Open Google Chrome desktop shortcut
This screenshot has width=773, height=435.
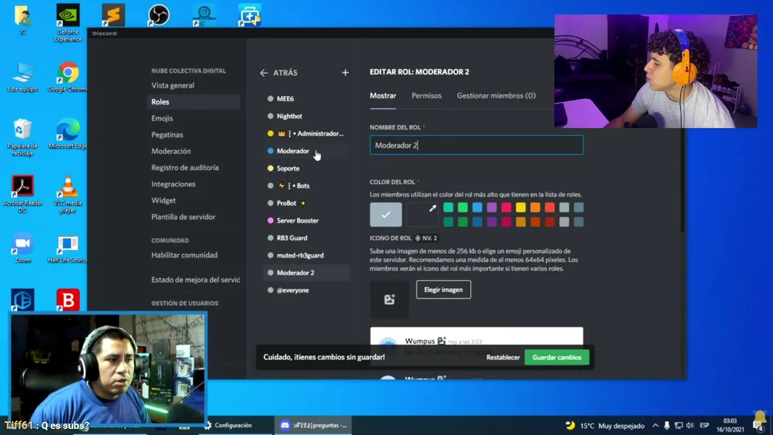68,77
